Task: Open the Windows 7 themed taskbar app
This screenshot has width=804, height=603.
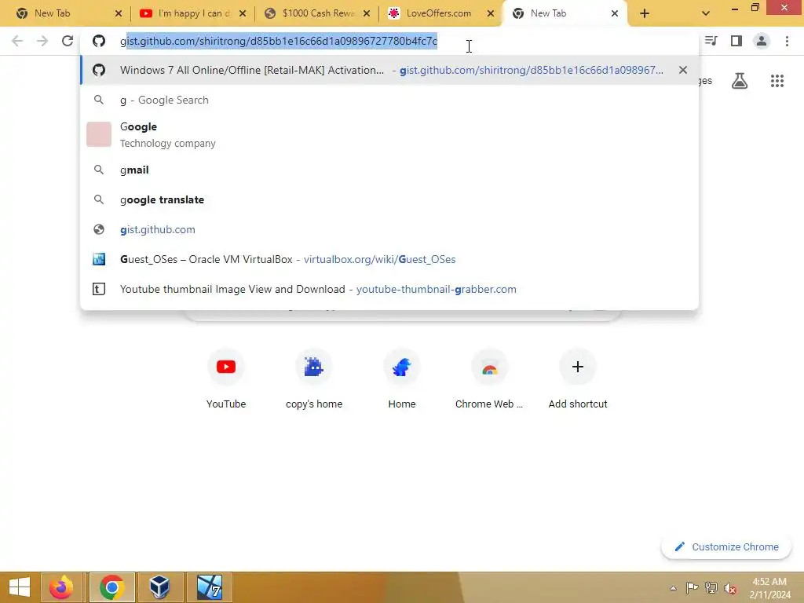Action: pyautogui.click(x=209, y=587)
